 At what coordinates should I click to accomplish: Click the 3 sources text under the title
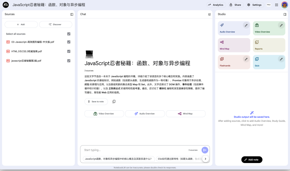coord(89,71)
